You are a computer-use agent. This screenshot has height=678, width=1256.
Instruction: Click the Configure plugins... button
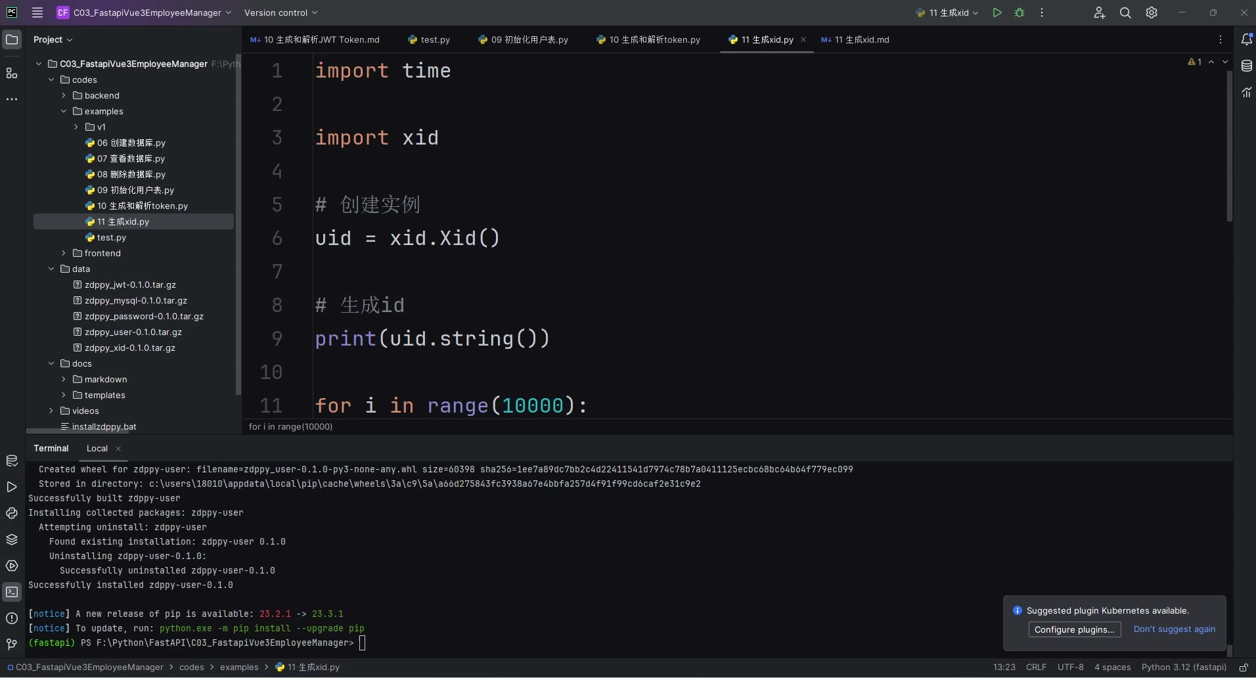click(x=1074, y=629)
